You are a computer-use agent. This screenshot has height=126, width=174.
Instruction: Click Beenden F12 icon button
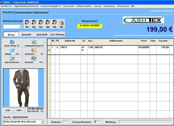[x=34, y=60]
